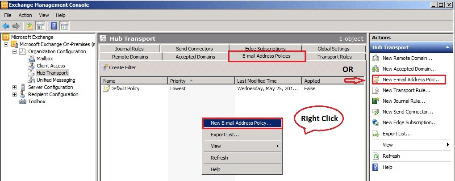Open the blue Help toolbar icon
The height and width of the screenshot is (181, 455).
54,26
